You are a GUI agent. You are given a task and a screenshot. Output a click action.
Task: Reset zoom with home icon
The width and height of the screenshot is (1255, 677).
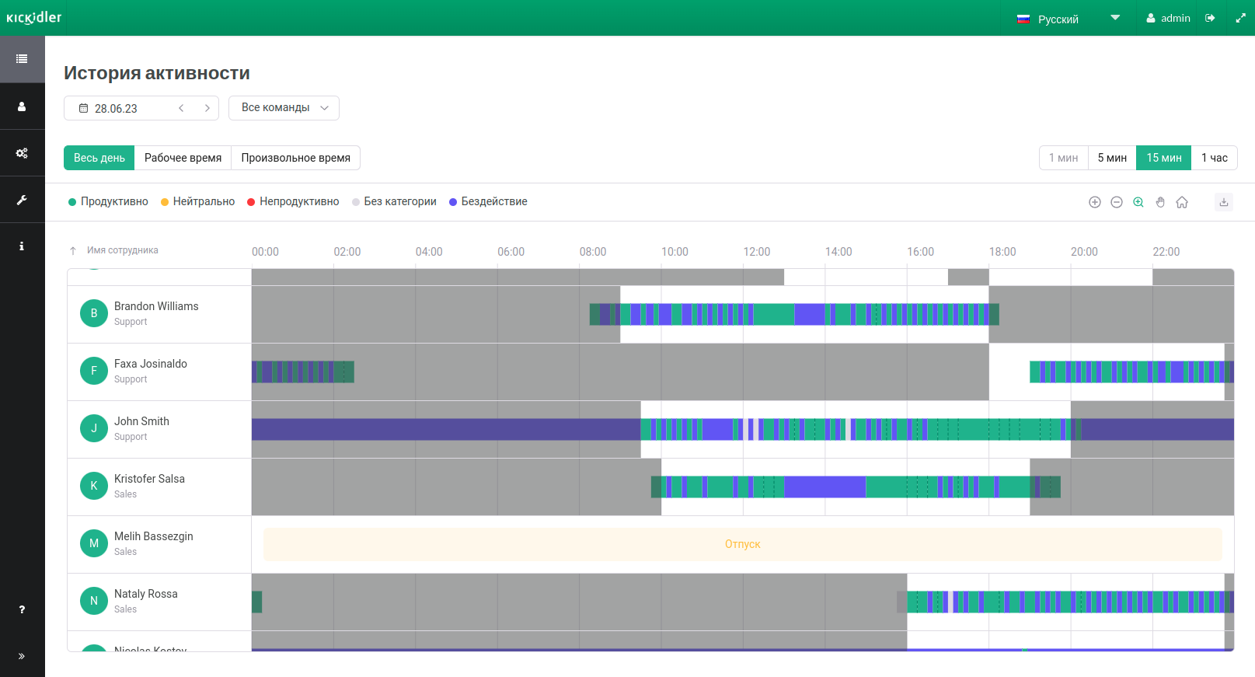(x=1182, y=202)
